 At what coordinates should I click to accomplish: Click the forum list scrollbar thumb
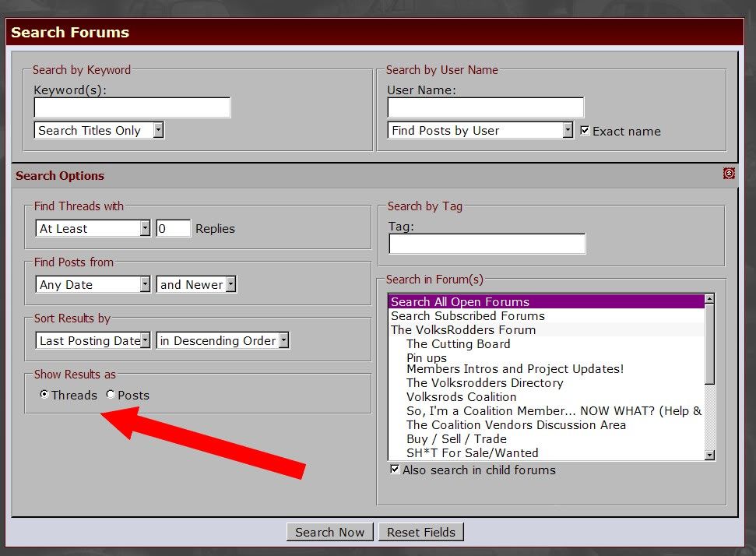point(709,344)
